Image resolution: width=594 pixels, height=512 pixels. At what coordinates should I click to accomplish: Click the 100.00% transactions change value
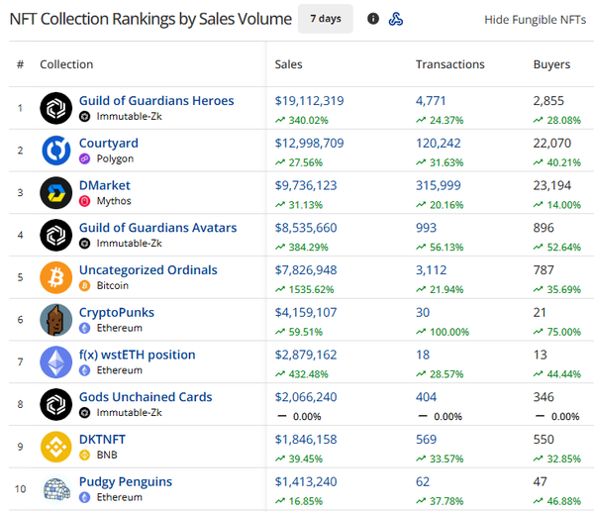coord(449,332)
